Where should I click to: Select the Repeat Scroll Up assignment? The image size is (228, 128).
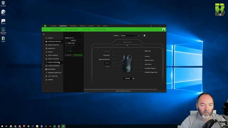[x=149, y=60]
